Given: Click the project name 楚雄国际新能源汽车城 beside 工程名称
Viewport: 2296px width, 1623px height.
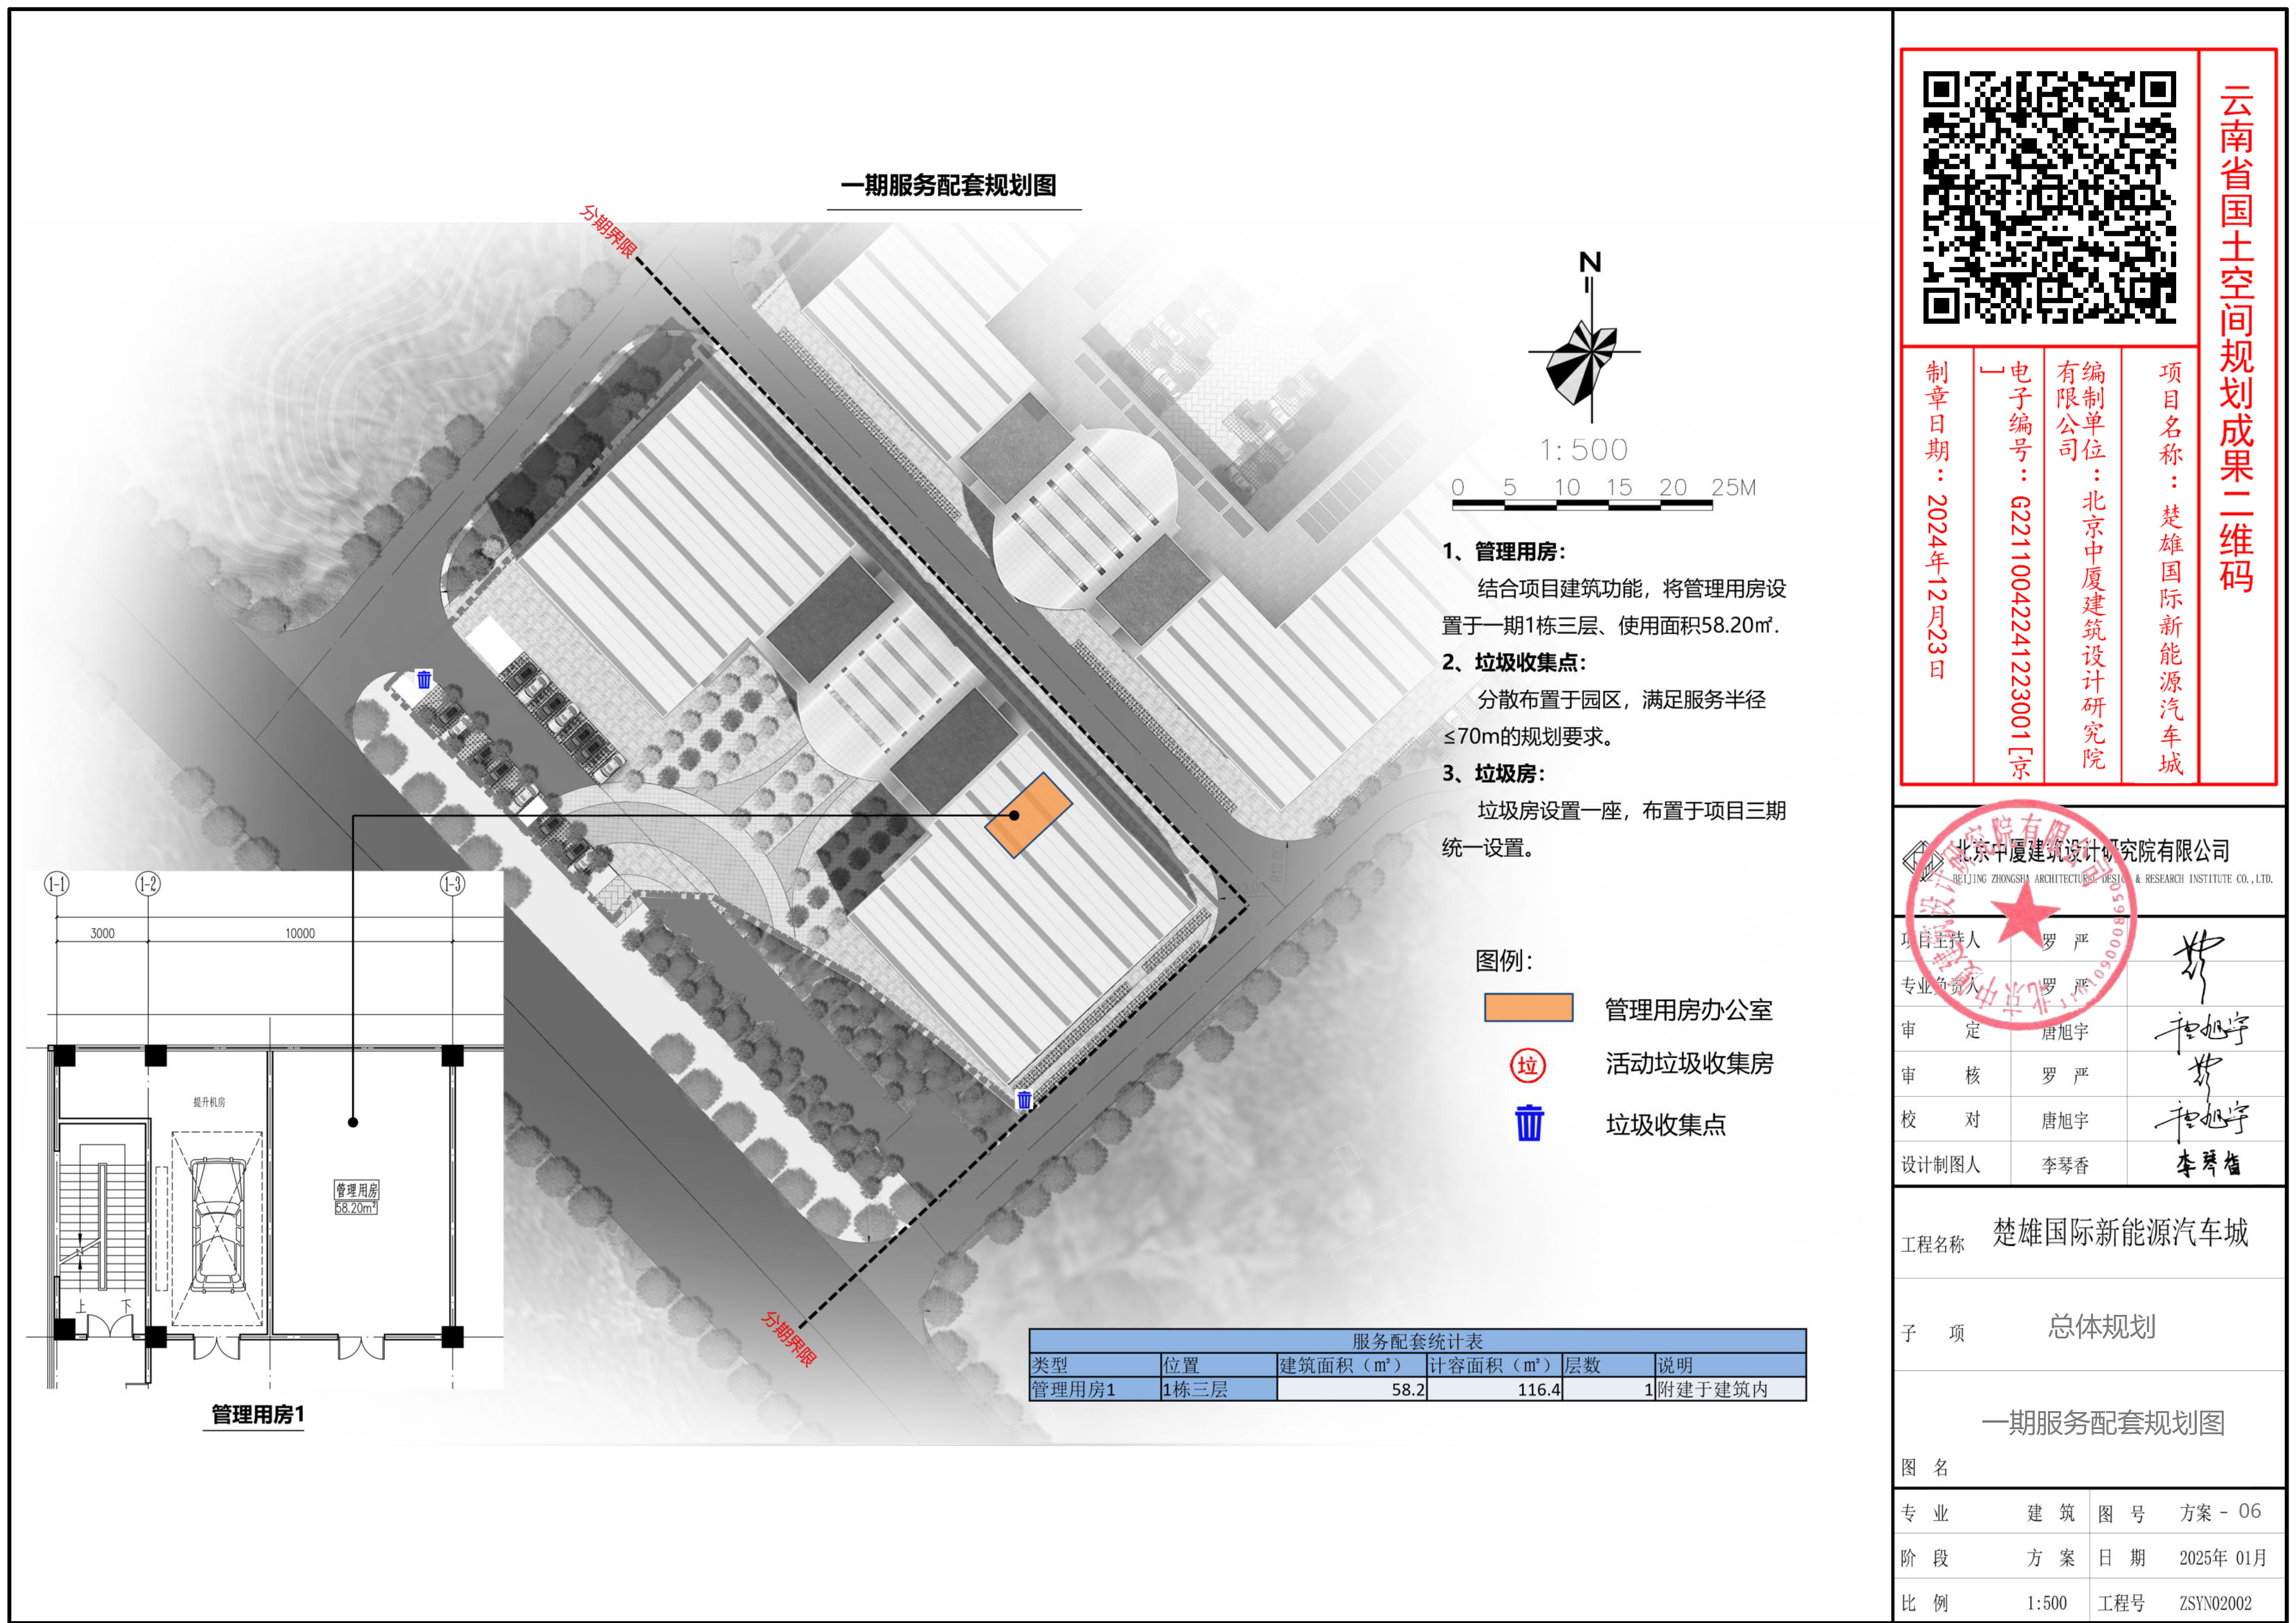Looking at the screenshot, I should coord(2120,1232).
